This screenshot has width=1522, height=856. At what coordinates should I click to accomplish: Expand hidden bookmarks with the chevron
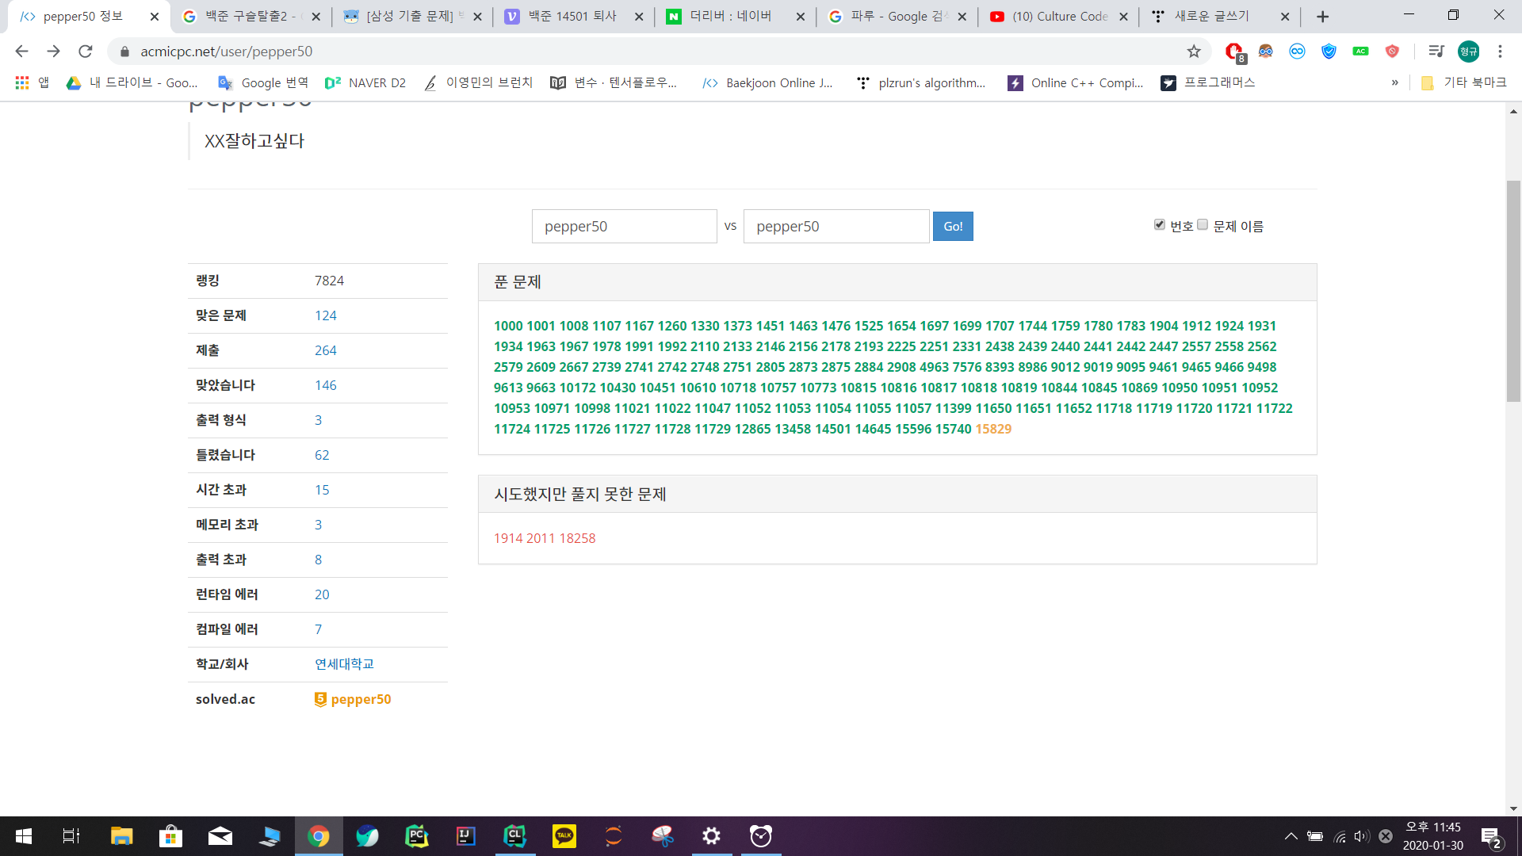[1394, 82]
